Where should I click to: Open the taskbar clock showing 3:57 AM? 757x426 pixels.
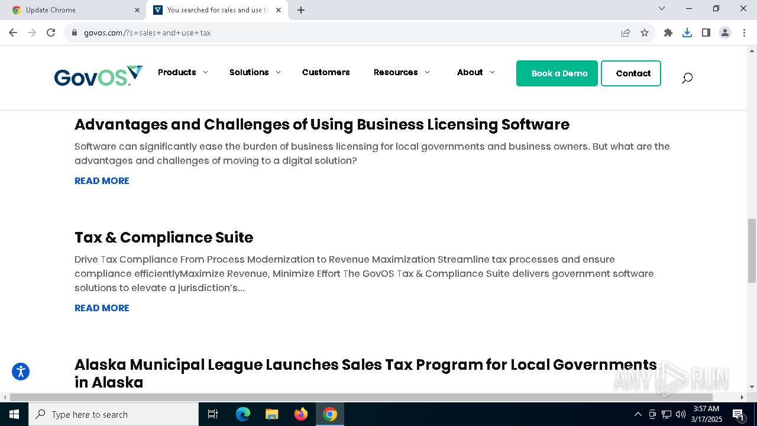(x=706, y=414)
